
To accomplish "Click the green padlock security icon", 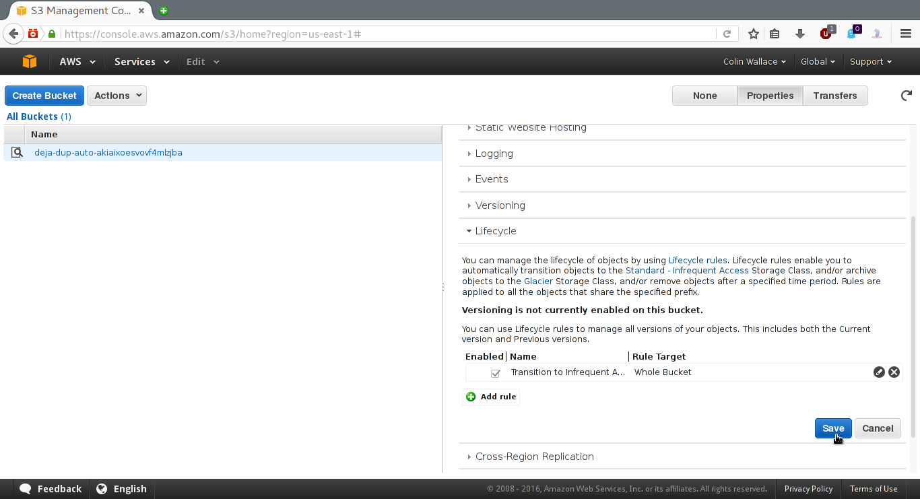I will 52,34.
